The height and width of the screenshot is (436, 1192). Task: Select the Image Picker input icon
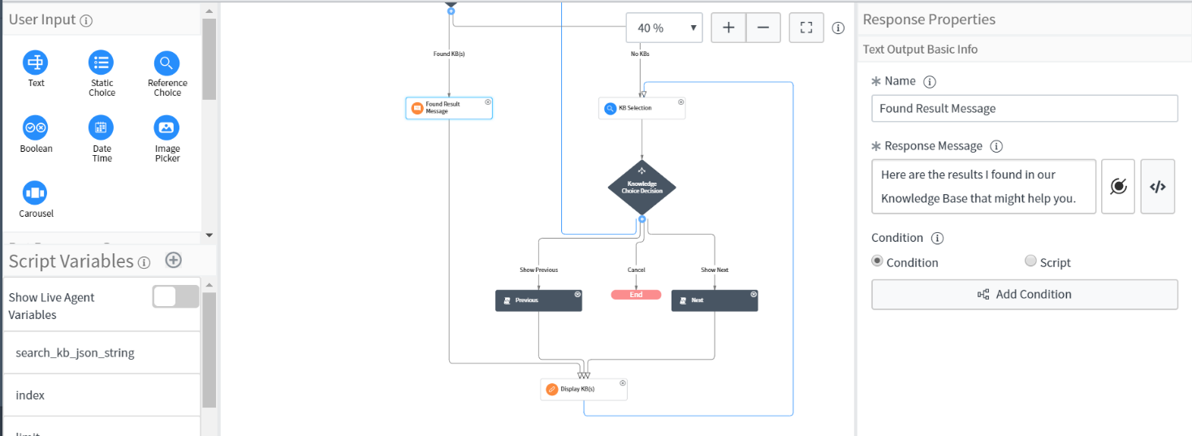(x=167, y=127)
